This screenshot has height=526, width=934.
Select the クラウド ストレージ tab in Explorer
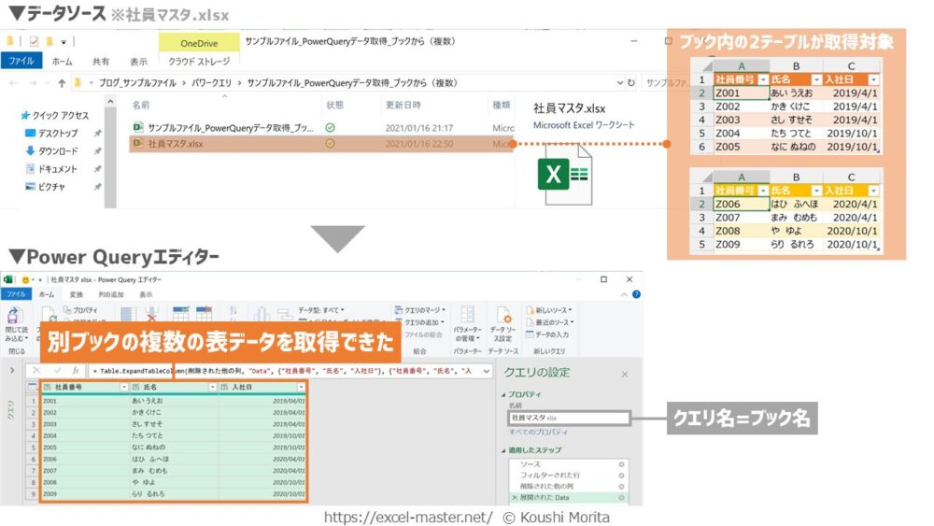pos(195,62)
